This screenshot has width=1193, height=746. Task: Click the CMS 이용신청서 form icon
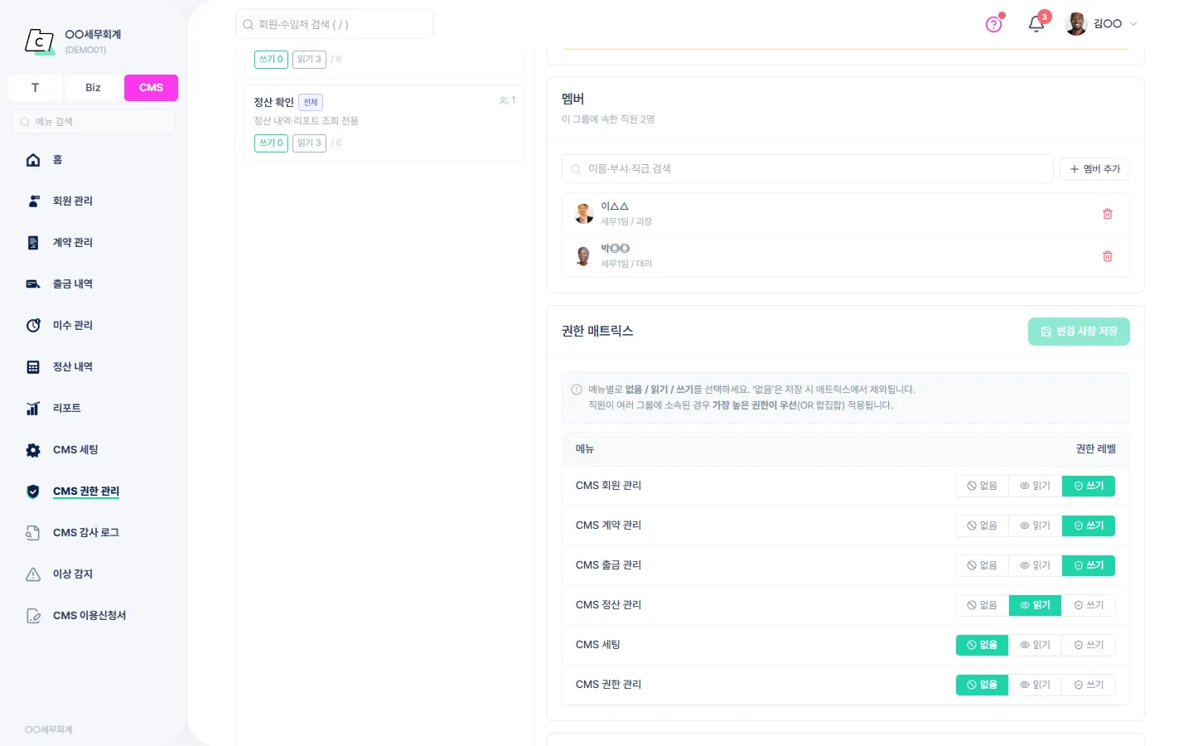coord(33,616)
